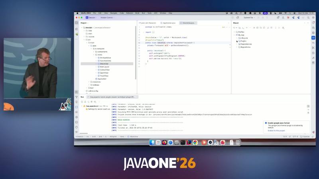Image resolution: width=319 pixels, height=179 pixels.
Task: Open Terminal from the Dock
Action: (x=183, y=142)
